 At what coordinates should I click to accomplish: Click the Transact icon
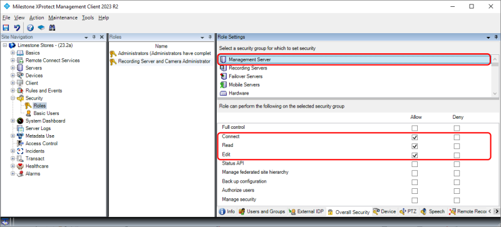(x=20, y=159)
